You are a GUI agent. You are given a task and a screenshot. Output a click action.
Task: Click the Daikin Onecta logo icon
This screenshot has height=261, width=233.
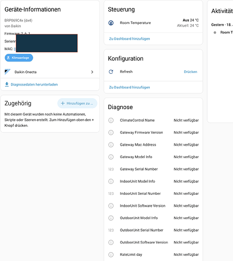click(7, 72)
